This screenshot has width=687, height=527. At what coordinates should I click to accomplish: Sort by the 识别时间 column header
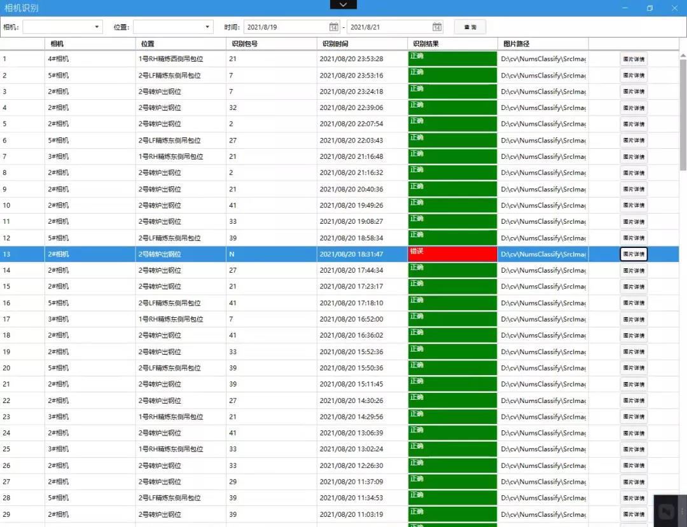pyautogui.click(x=361, y=44)
